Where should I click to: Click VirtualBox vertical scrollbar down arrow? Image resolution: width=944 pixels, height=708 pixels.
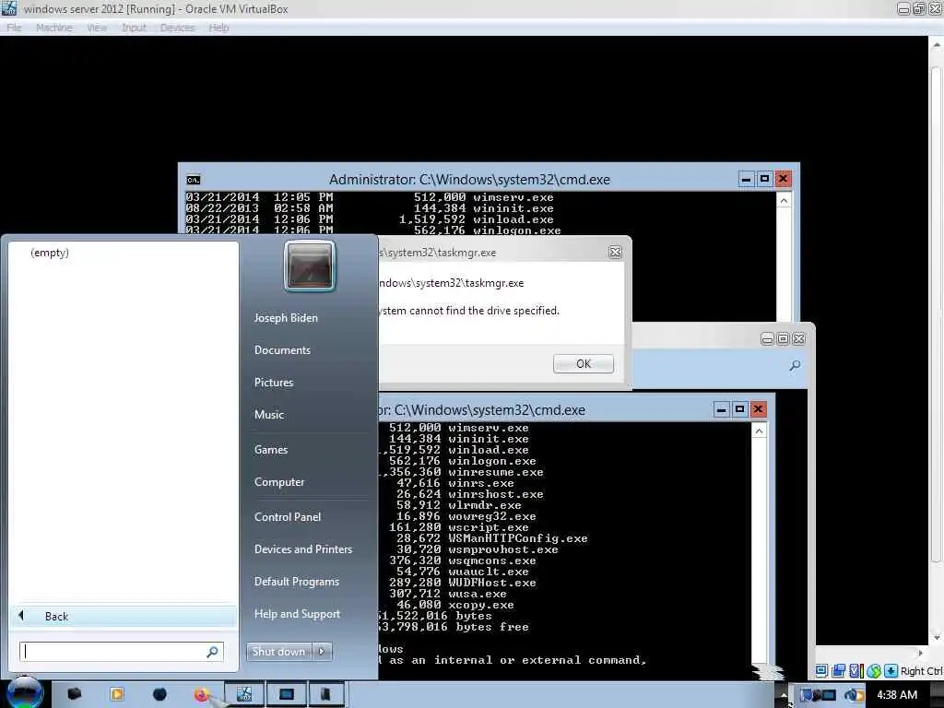pos(937,637)
